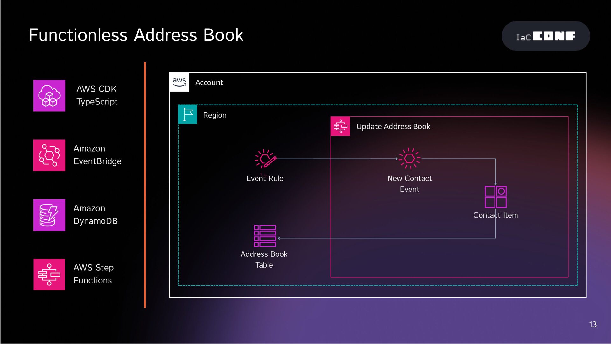
Task: Click the Amazon DynamoDB text label
Action: coord(95,214)
